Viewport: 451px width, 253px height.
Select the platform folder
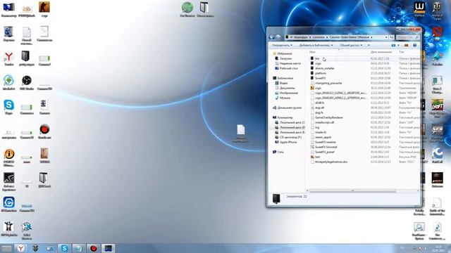[x=321, y=73]
